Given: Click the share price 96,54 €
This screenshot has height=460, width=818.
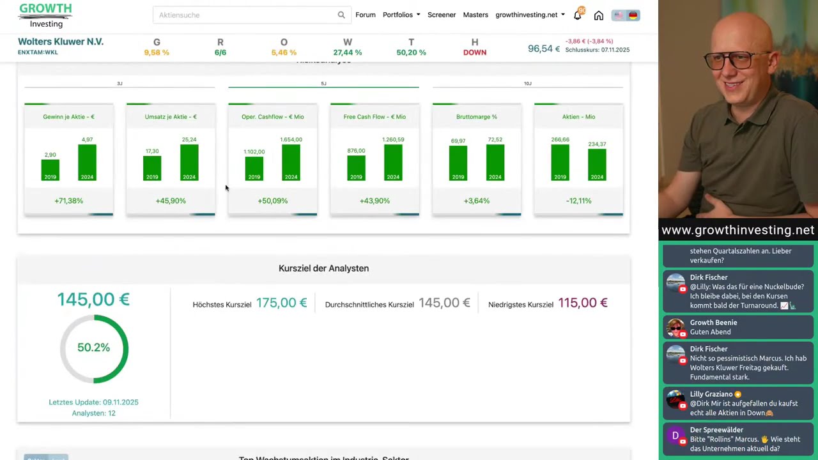Looking at the screenshot, I should 544,49.
